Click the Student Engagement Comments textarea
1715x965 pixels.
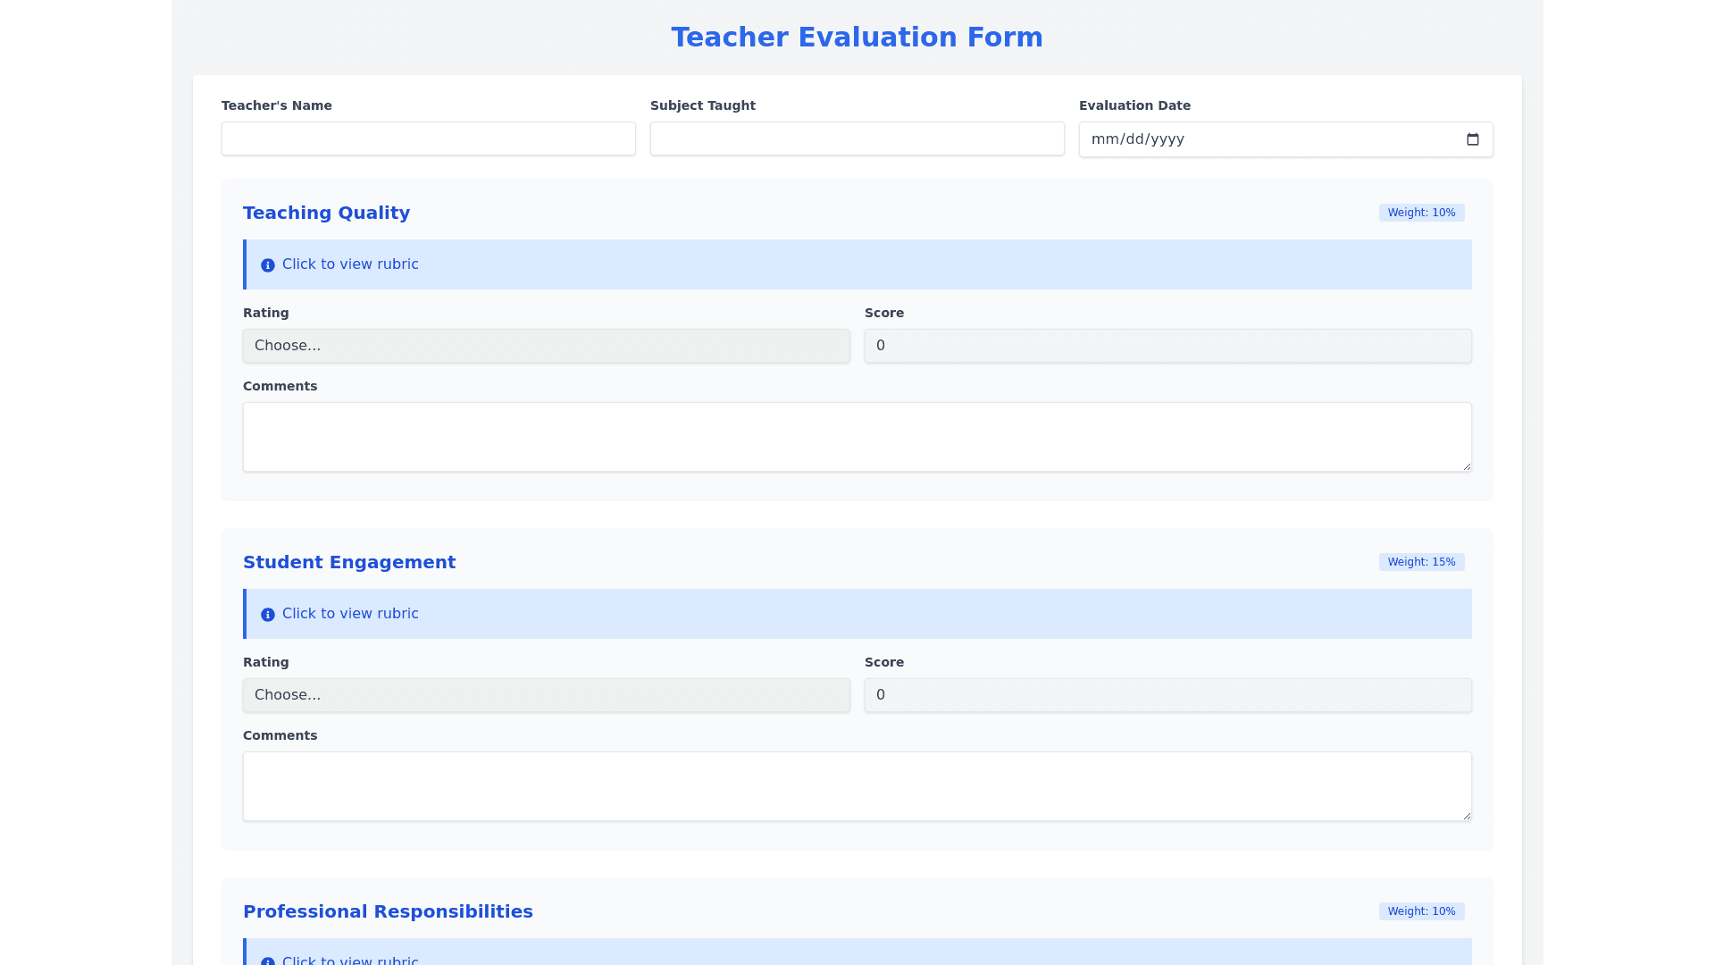tap(857, 786)
